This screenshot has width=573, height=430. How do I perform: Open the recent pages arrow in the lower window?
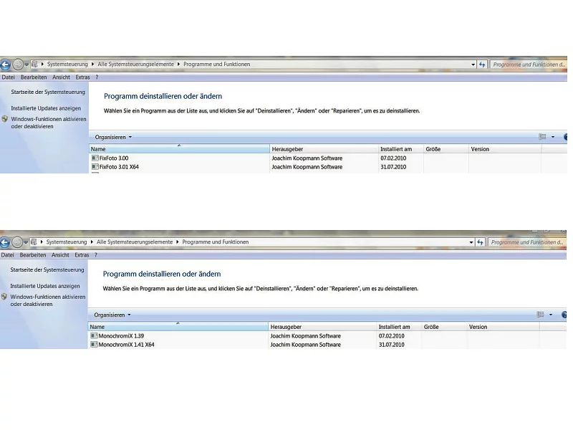(x=26, y=242)
